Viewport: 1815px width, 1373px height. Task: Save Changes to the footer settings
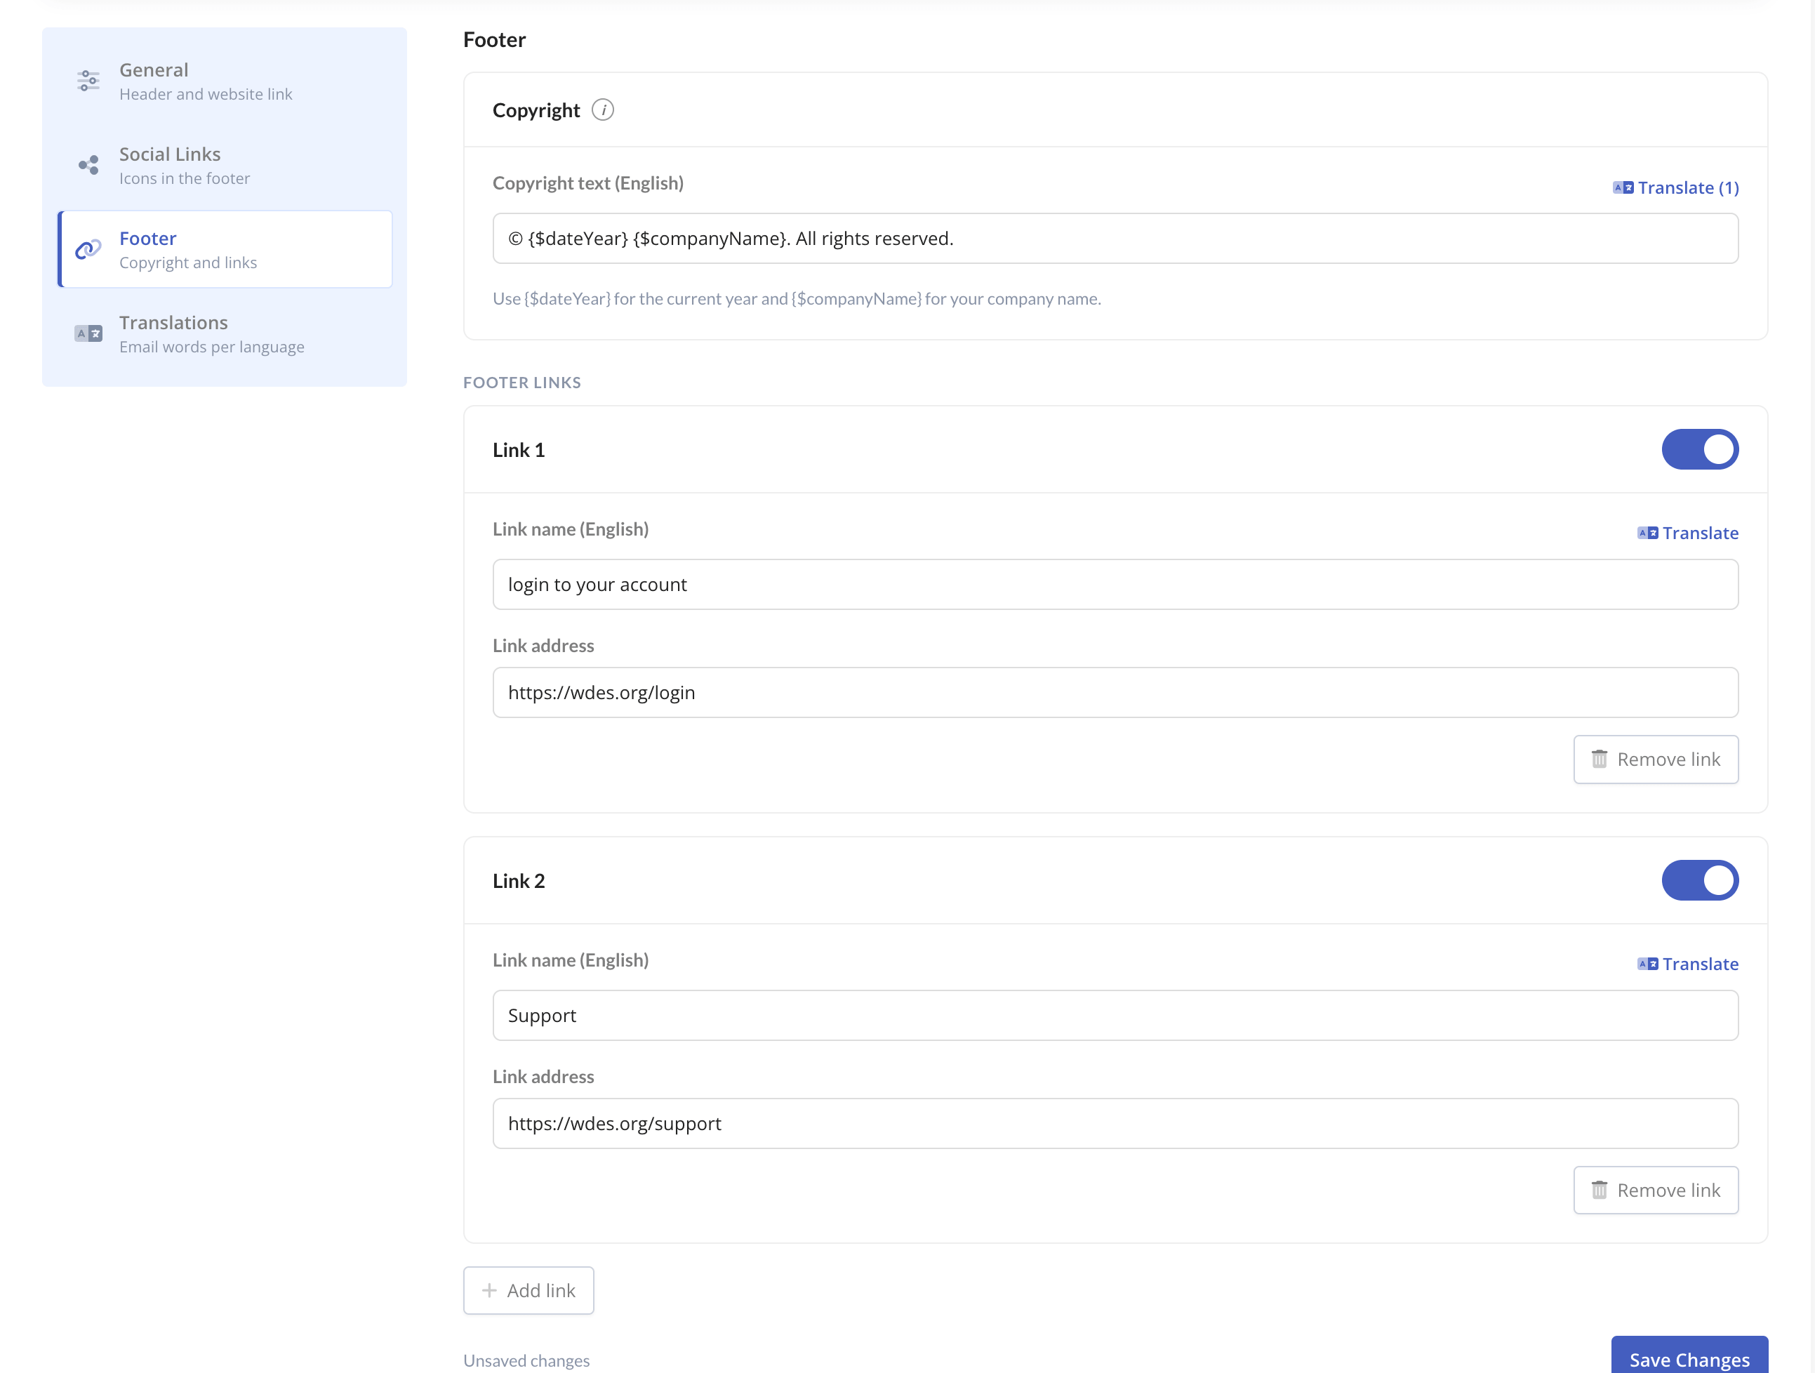[1689, 1355]
